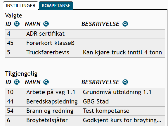Switch to the INSTILLINGER tab
The image size is (168, 126).
20,6
